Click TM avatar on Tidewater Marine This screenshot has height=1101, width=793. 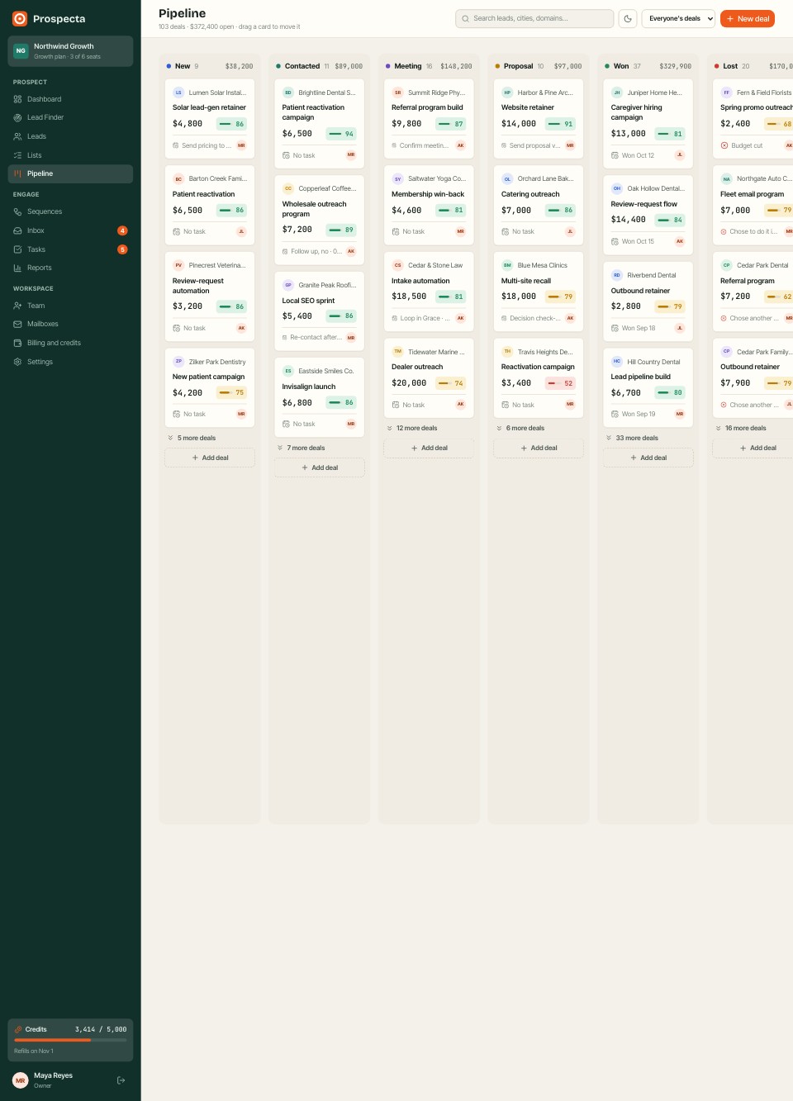click(397, 352)
